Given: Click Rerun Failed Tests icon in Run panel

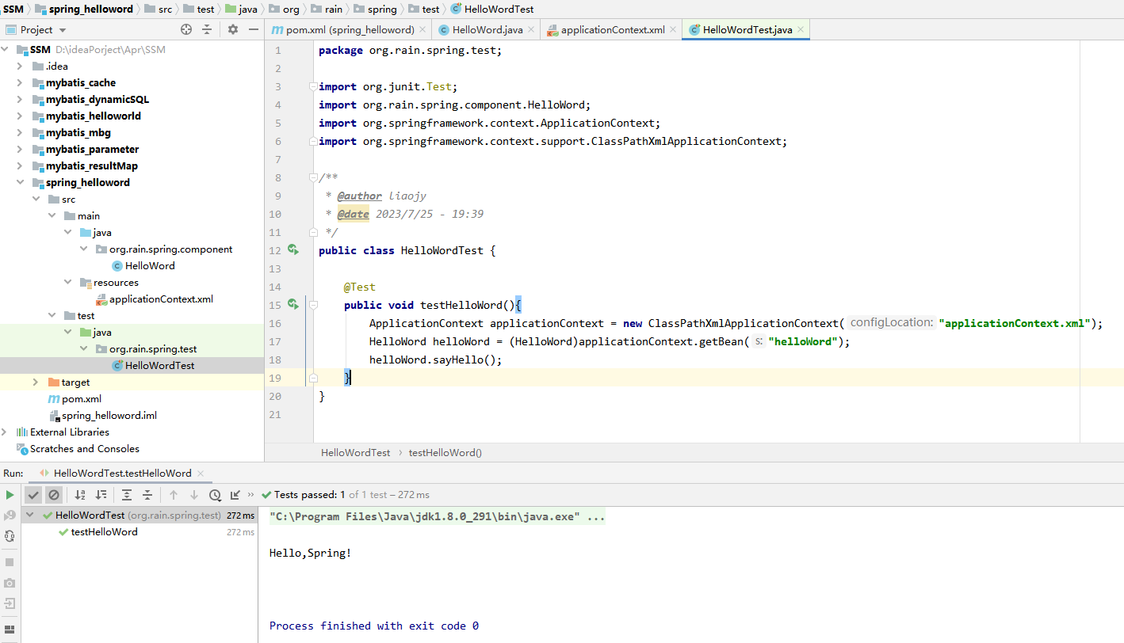Looking at the screenshot, I should point(10,516).
